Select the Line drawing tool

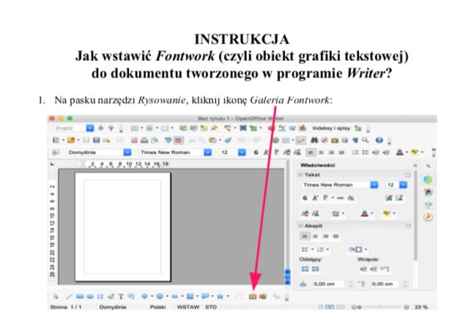(x=69, y=297)
